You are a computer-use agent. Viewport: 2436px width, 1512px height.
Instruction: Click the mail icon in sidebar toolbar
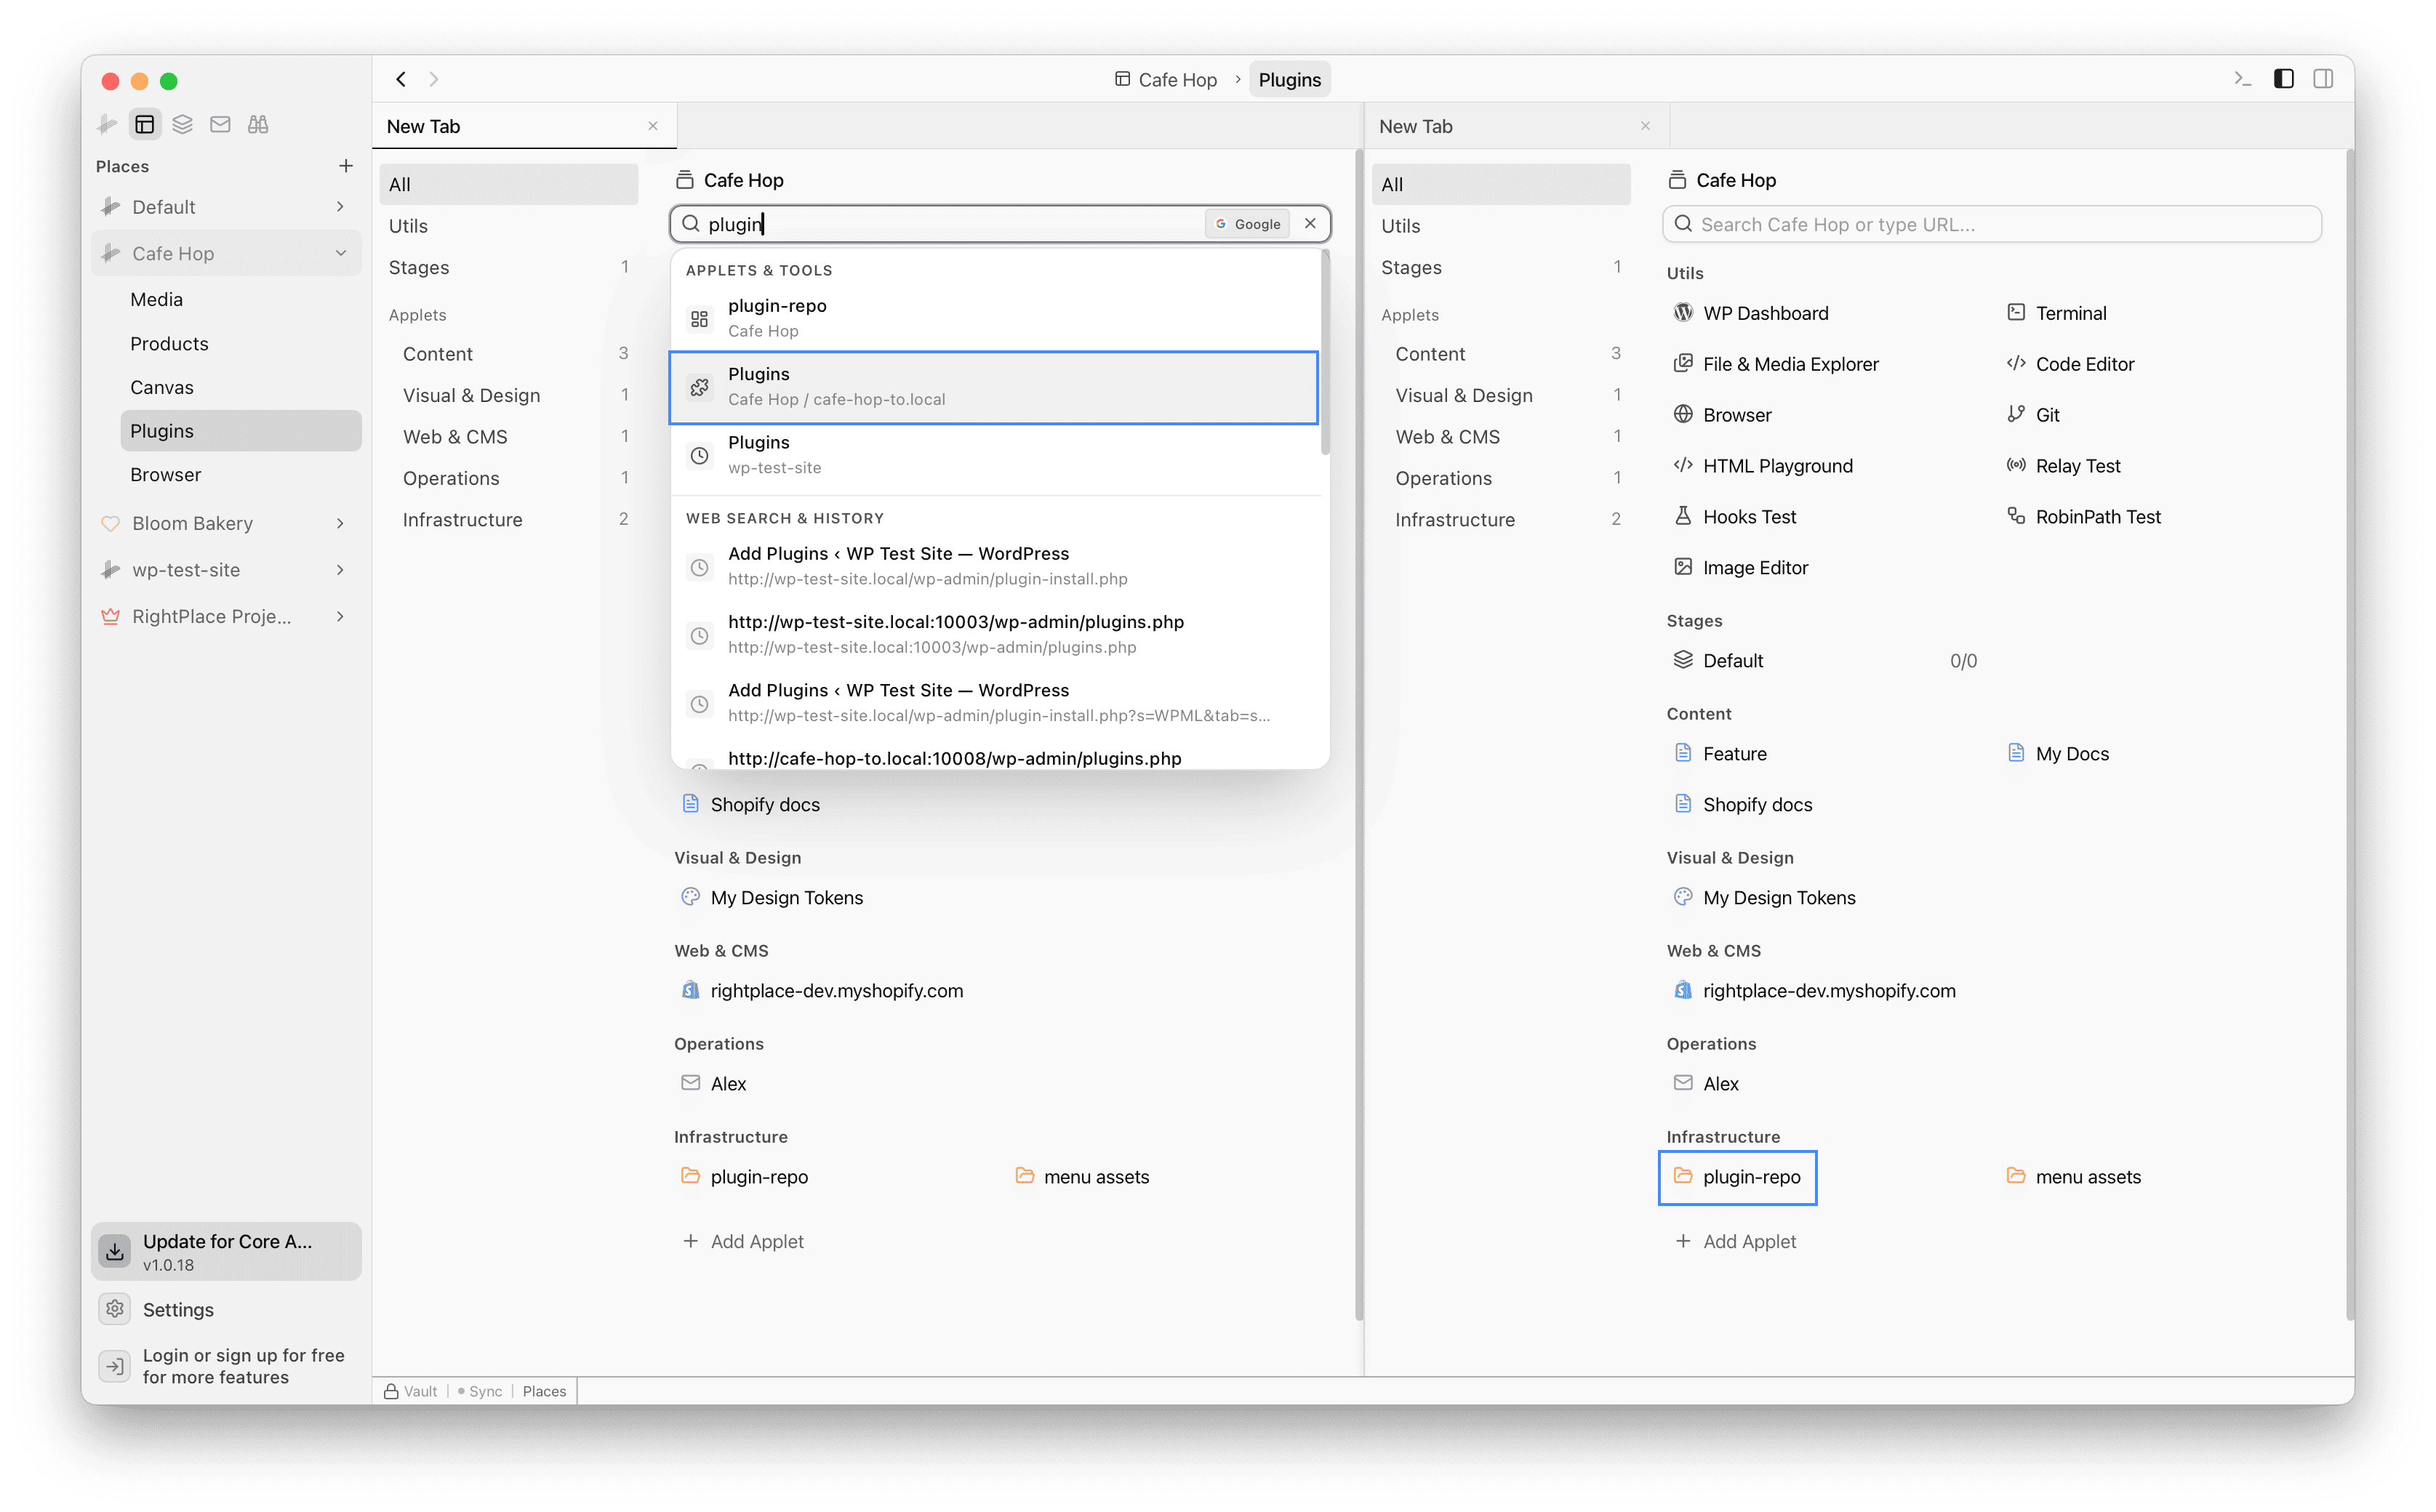pos(220,124)
